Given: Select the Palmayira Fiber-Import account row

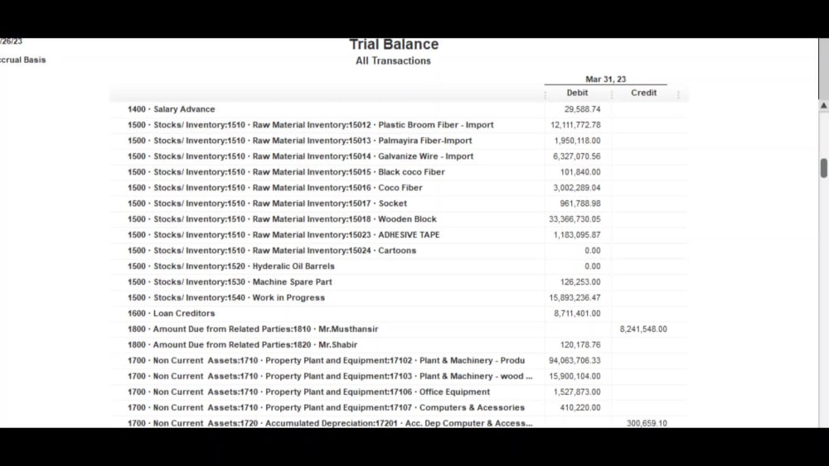Looking at the screenshot, I should [x=400, y=141].
